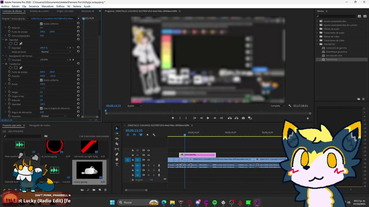
Task: Create pen mask under Transformar effect
Action: pyautogui.click(x=21, y=68)
